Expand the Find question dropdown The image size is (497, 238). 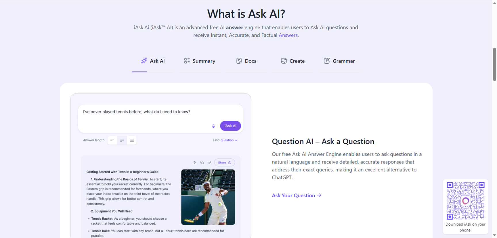[225, 140]
